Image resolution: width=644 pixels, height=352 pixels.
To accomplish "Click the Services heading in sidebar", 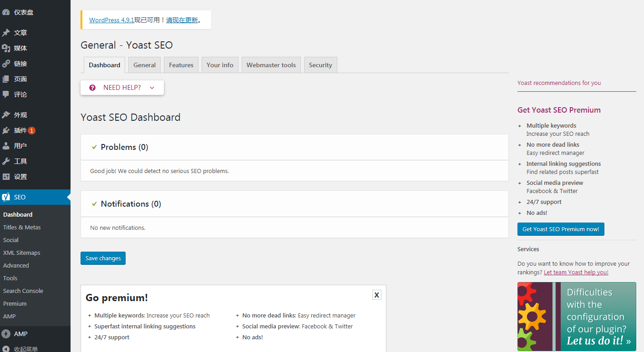I will coord(528,249).
